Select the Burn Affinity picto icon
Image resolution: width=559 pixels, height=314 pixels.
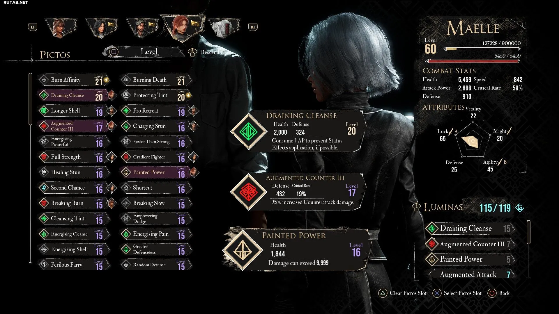coord(44,80)
